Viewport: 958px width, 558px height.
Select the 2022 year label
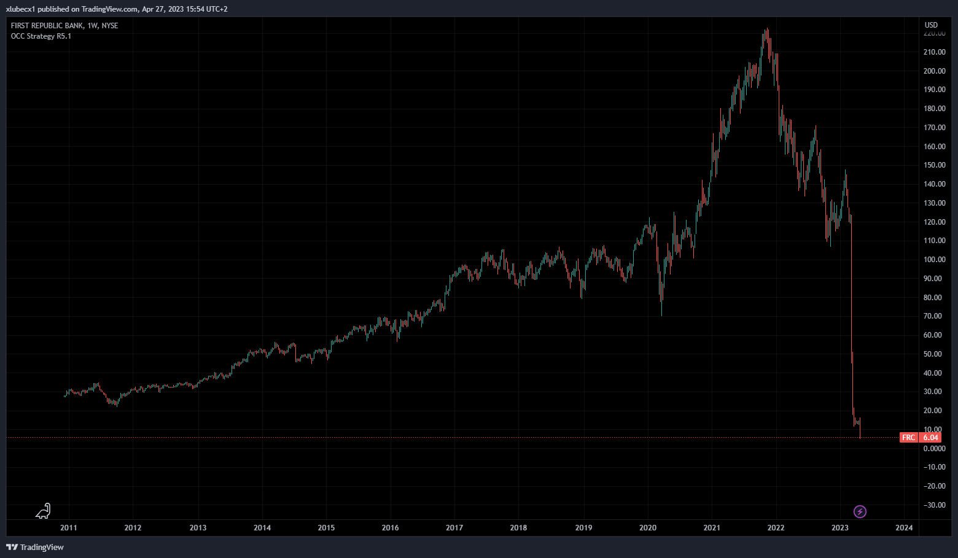[x=776, y=528]
